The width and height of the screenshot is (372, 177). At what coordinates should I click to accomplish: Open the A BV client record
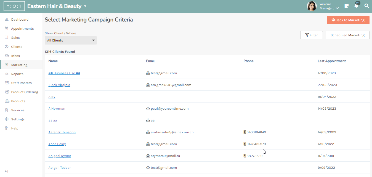click(x=52, y=97)
